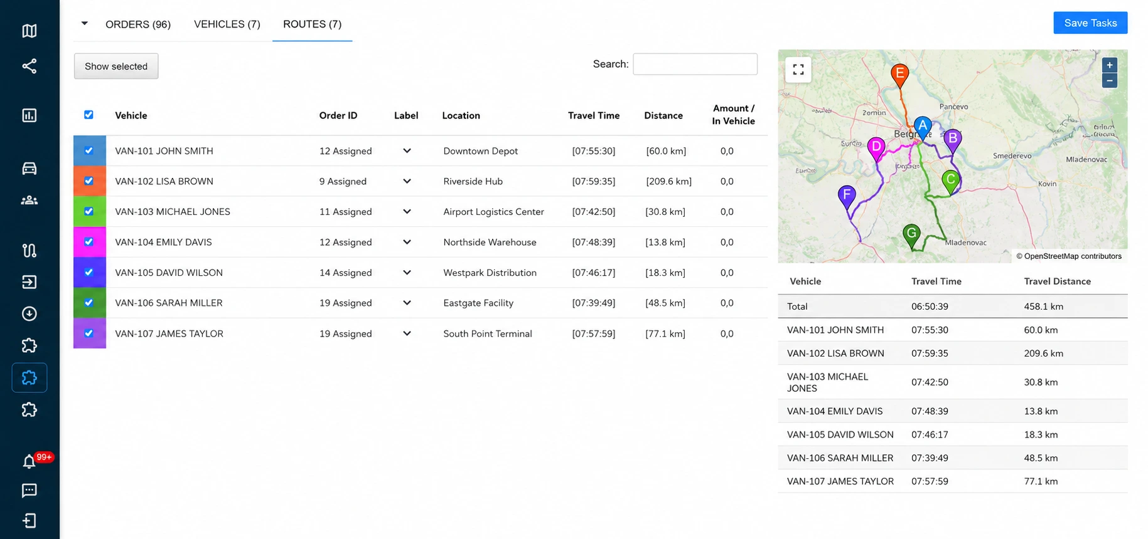Select the ROUTES (7) tab
The height and width of the screenshot is (539, 1148).
[x=313, y=24]
